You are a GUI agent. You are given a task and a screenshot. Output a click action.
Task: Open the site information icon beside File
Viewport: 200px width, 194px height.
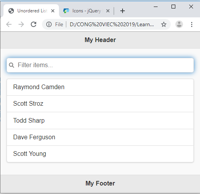coord(49,24)
